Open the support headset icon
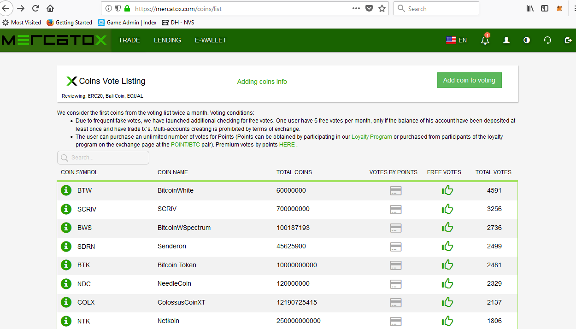This screenshot has width=576, height=329. pos(547,41)
